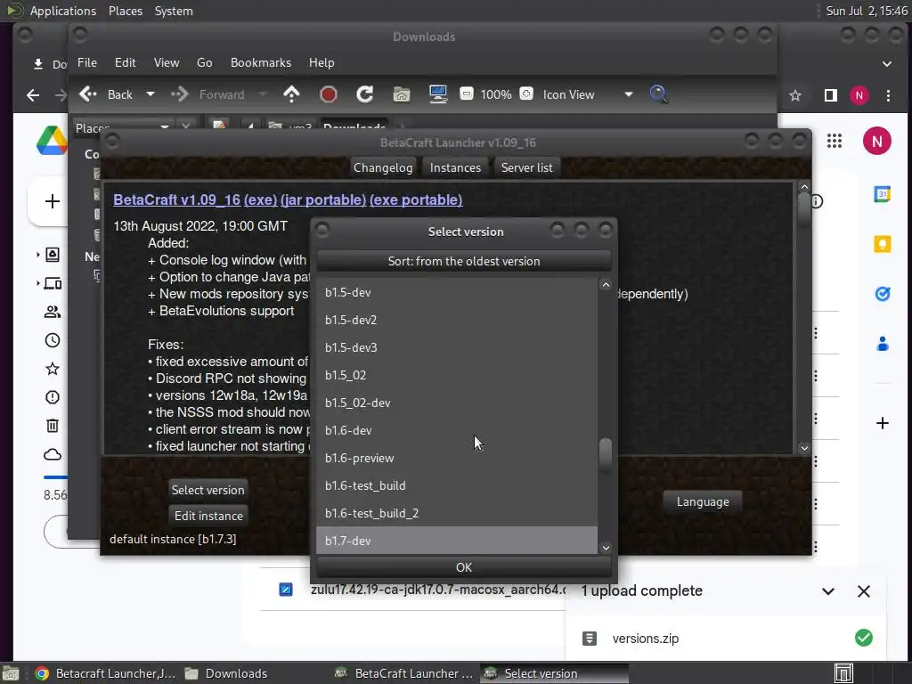Zoom out in file manager

pos(467,94)
